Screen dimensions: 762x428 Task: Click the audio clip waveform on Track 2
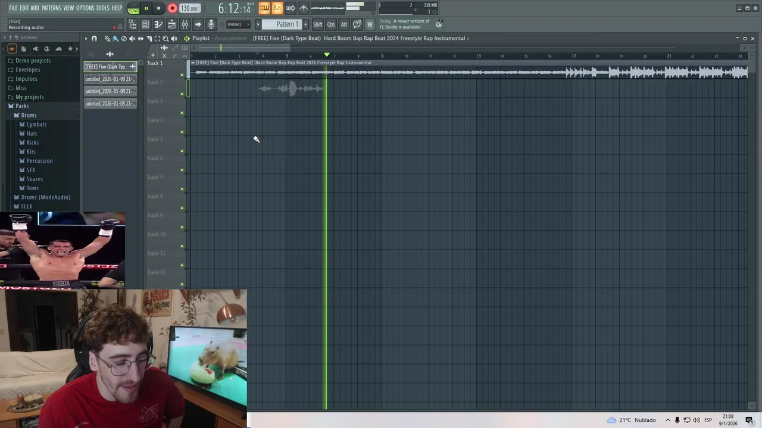point(291,89)
